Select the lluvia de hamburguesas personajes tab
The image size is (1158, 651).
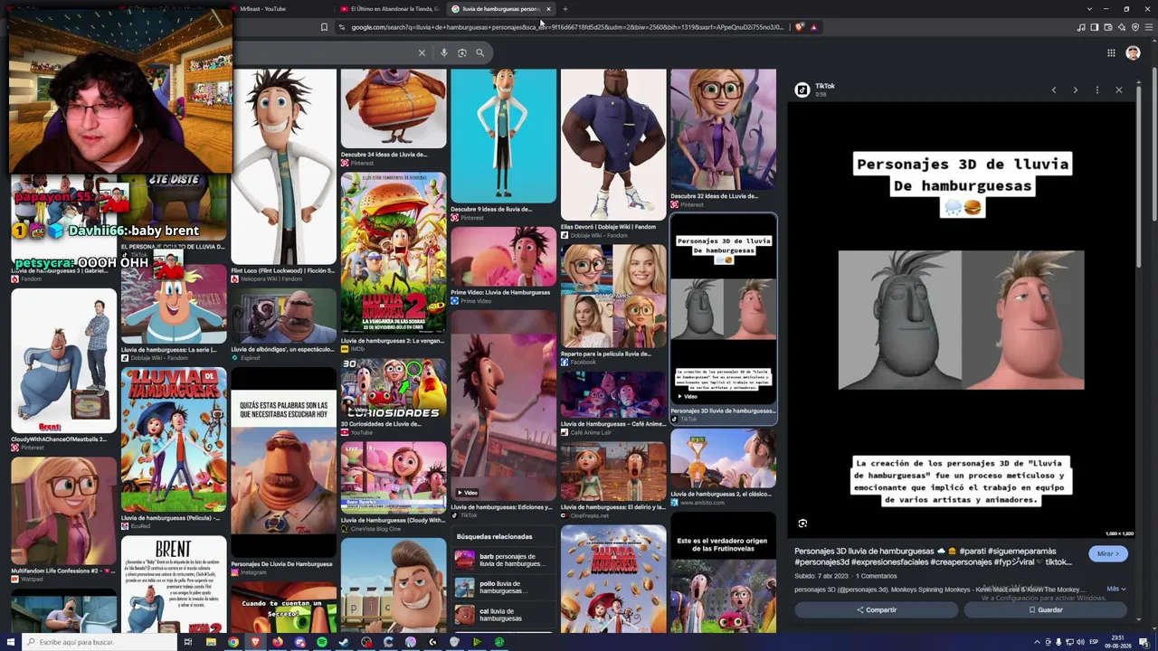(500, 9)
